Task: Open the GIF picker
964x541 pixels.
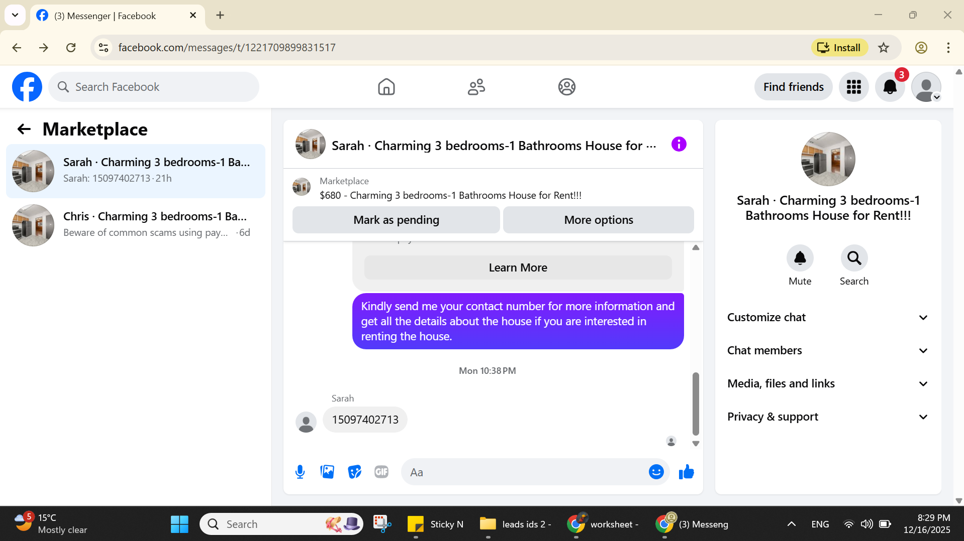Action: [x=381, y=472]
